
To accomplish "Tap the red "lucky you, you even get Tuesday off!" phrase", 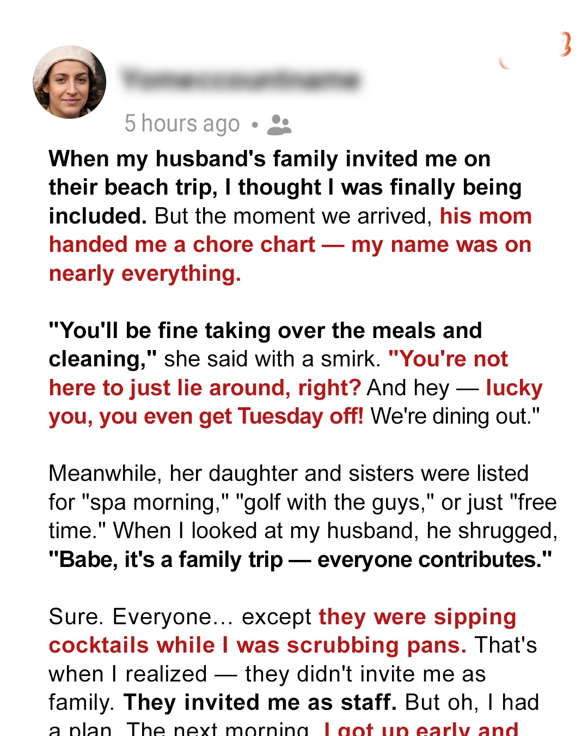I will tap(206, 417).
